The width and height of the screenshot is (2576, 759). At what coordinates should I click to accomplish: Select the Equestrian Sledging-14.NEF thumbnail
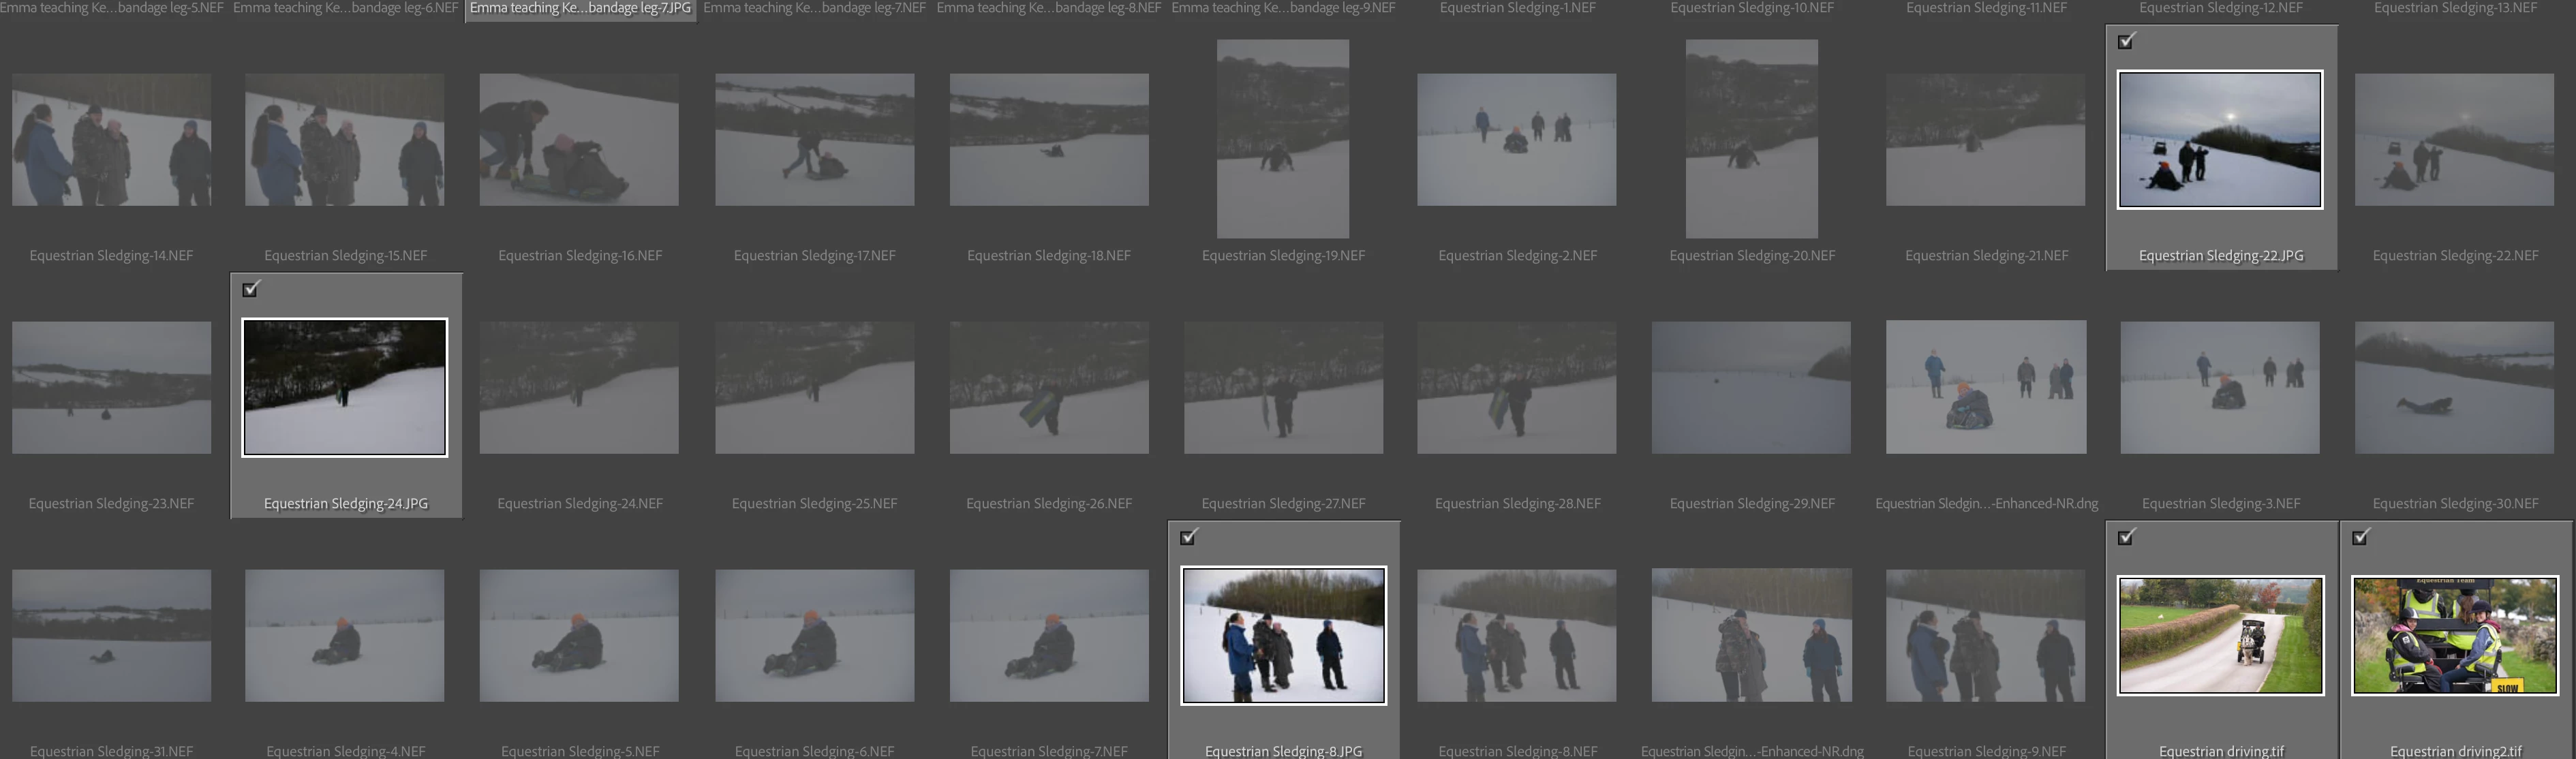(x=111, y=140)
